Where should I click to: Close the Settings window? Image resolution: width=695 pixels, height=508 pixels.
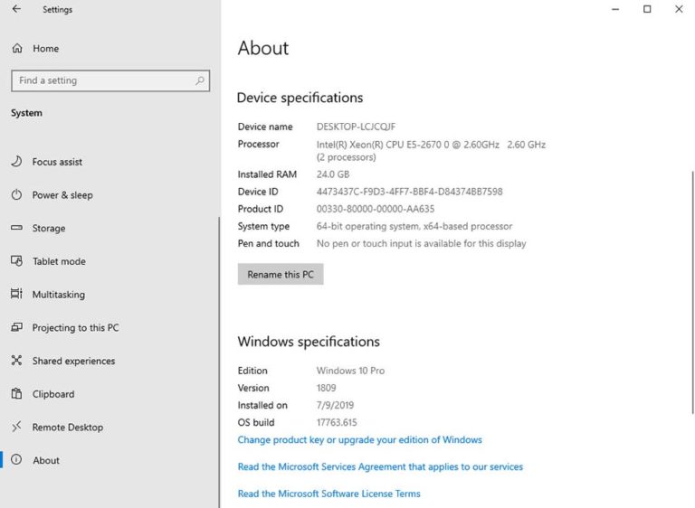click(679, 9)
